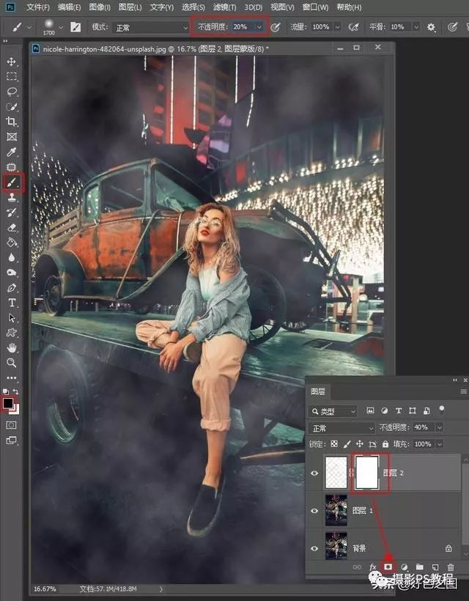Select the white layer mask thumbnail of 图层 2
This screenshot has width=469, height=601.
tap(366, 473)
